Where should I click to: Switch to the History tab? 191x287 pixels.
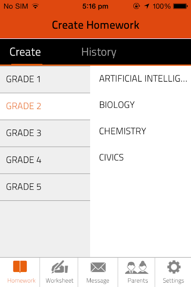coord(99,52)
